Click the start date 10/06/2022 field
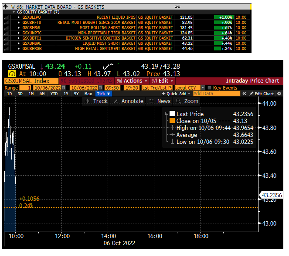Image resolution: width=289 pixels, height=256 pixels. pos(48,88)
